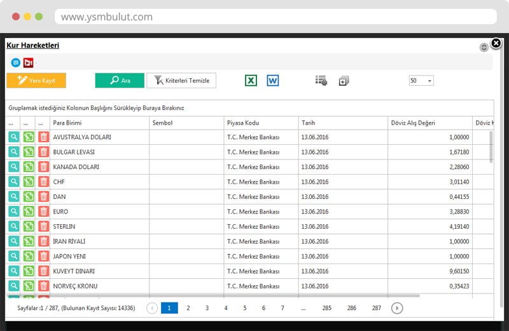Open the red video help icon
The width and height of the screenshot is (509, 331).
(x=28, y=62)
